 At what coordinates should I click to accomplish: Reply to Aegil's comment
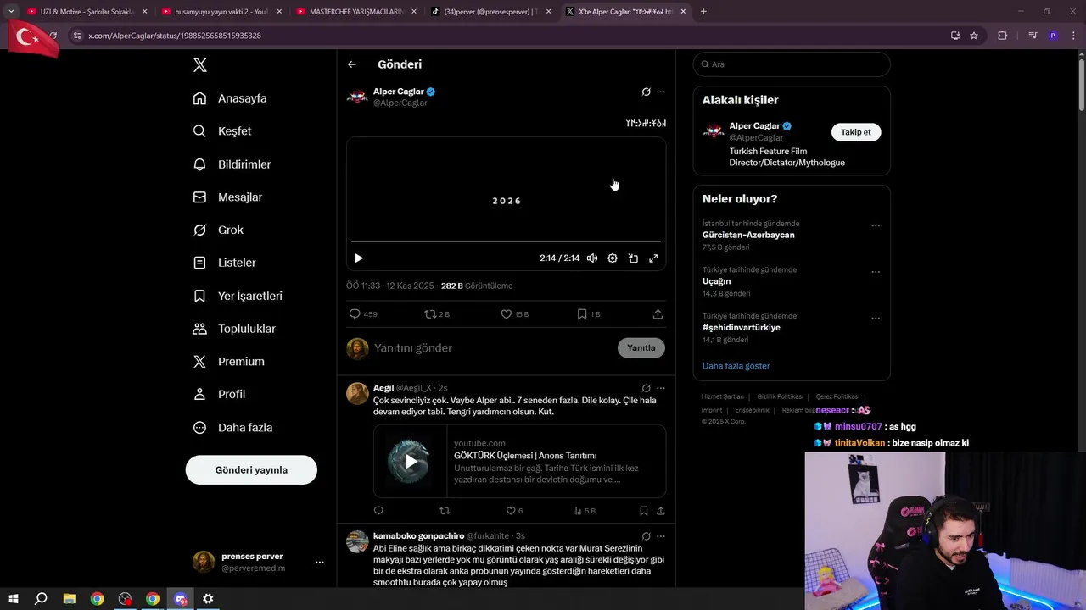pyautogui.click(x=378, y=511)
